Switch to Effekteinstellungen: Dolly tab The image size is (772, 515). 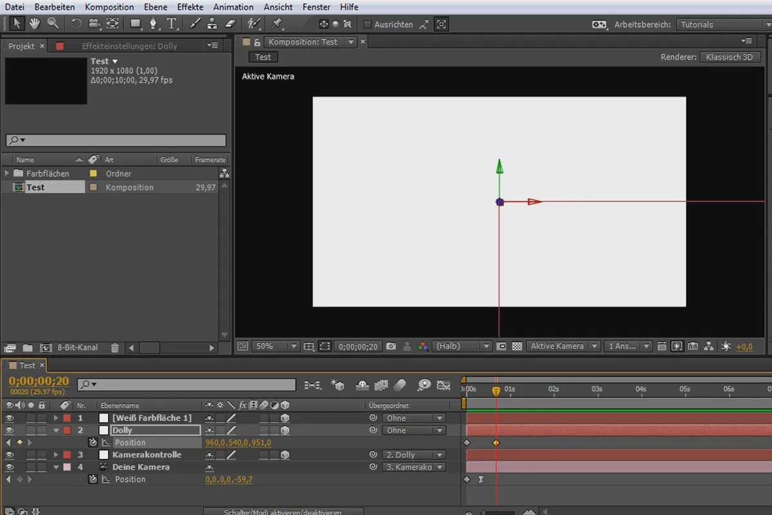pos(129,46)
